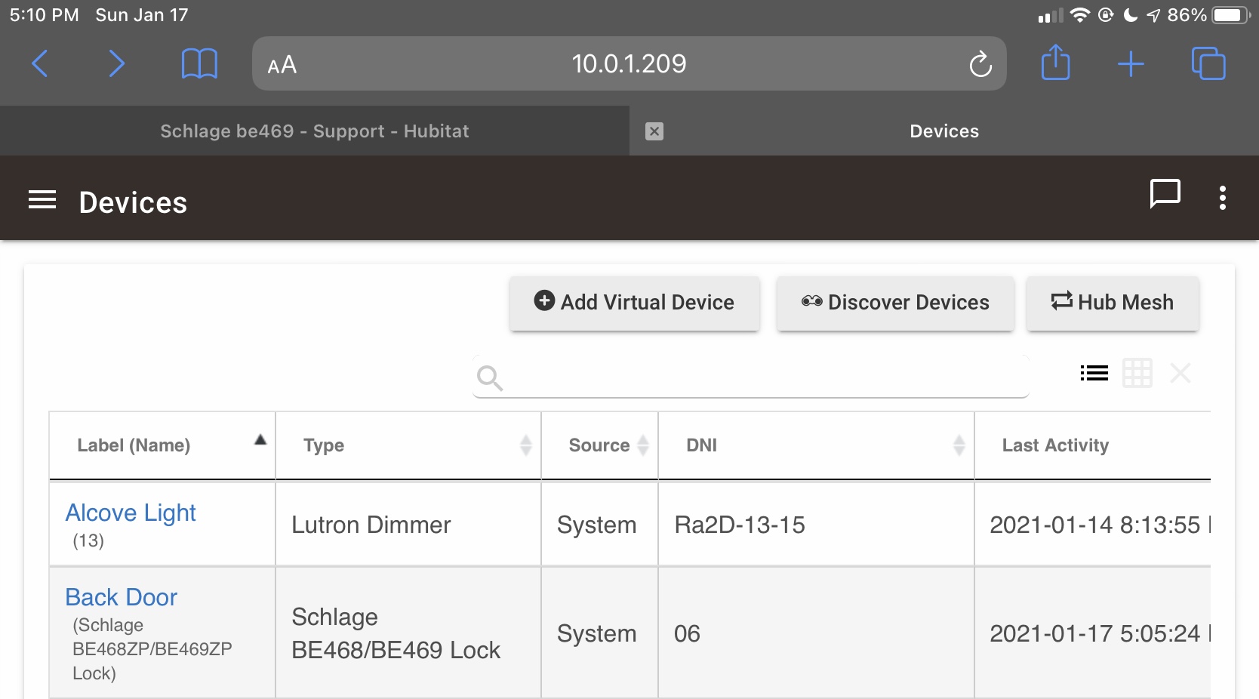1259x699 pixels.
Task: Sort by DNI column arrows
Action: 959,445
